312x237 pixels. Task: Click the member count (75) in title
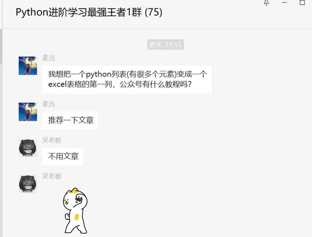pyautogui.click(x=154, y=12)
